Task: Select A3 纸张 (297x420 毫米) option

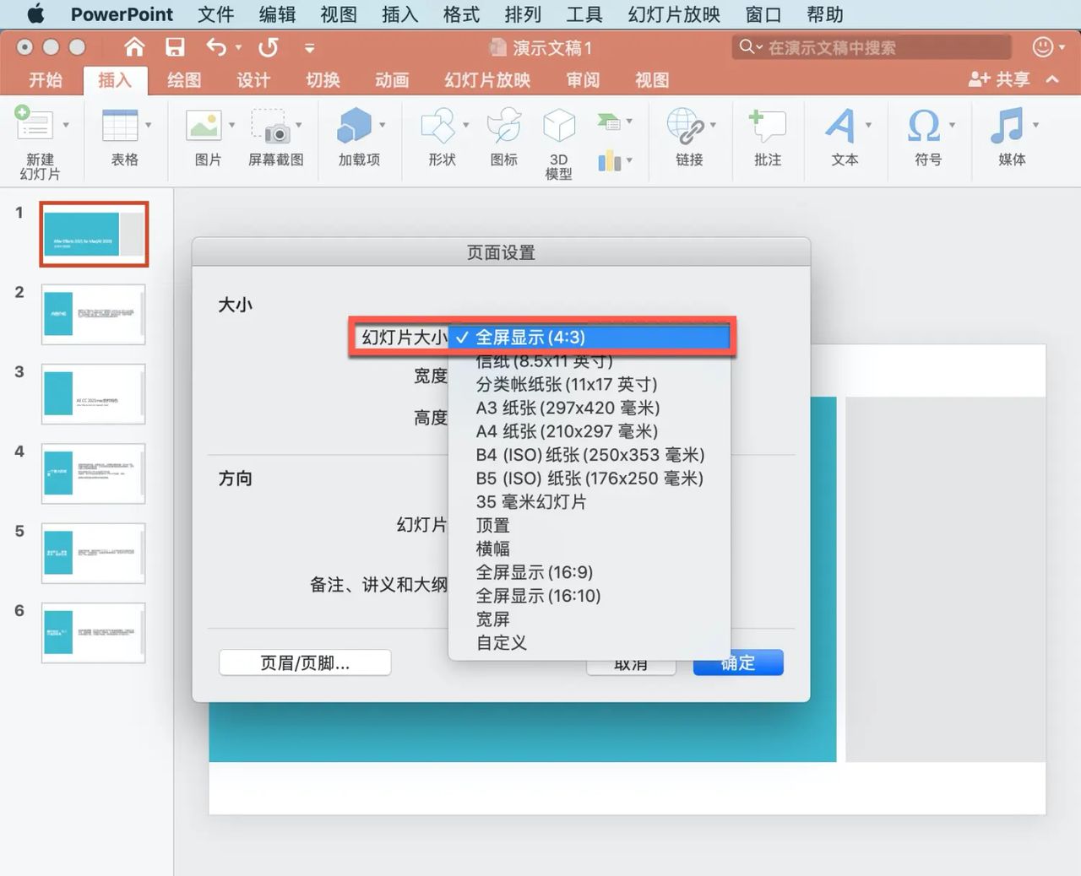Action: click(x=589, y=408)
